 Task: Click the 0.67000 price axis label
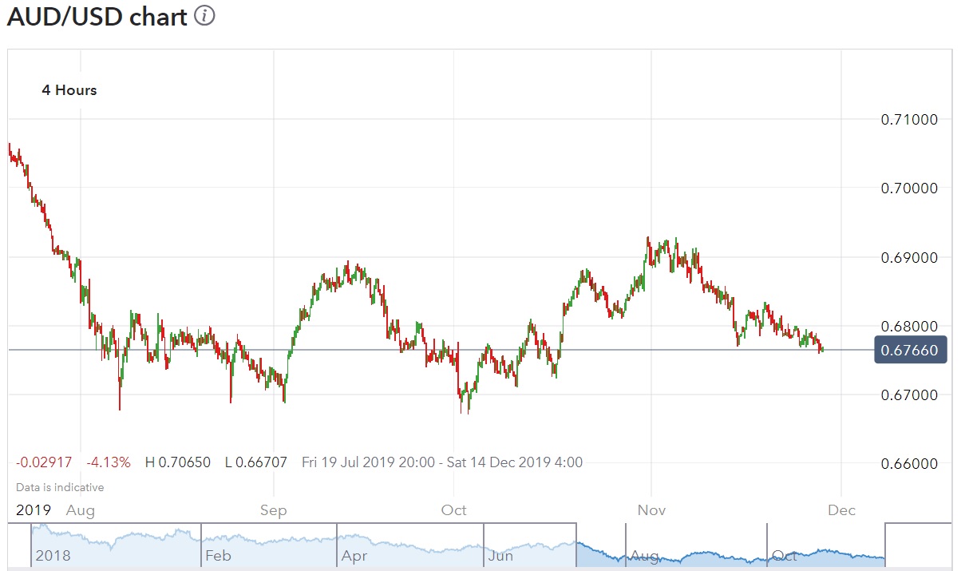point(908,395)
